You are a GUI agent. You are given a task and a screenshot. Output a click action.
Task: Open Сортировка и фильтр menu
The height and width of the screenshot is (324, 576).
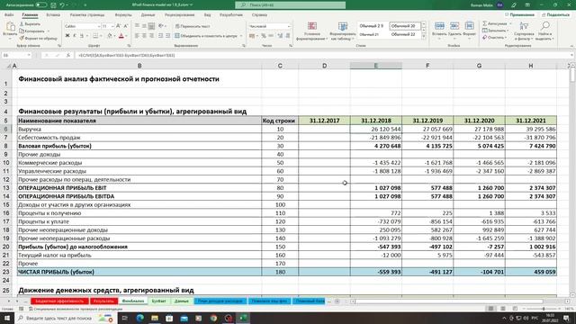tap(524, 31)
